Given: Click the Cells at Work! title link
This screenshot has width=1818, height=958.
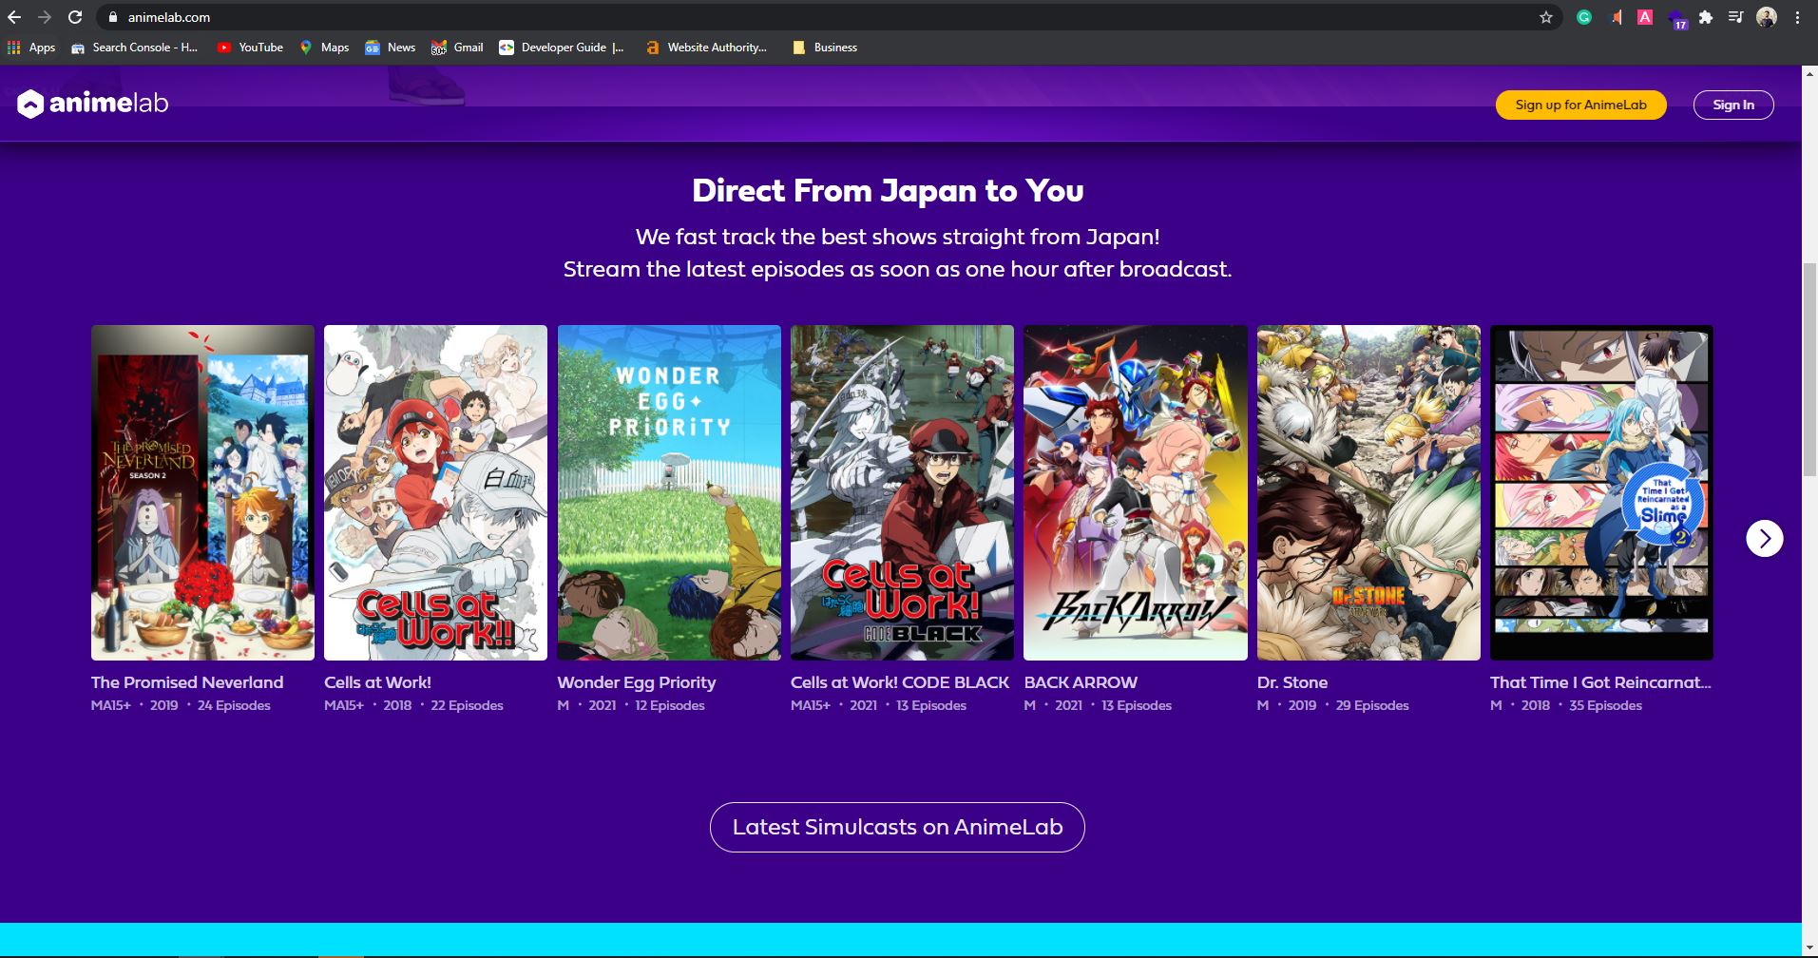Looking at the screenshot, I should [x=377, y=682].
